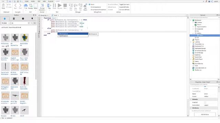Collapse the Attributes section in Properties

(191, 108)
